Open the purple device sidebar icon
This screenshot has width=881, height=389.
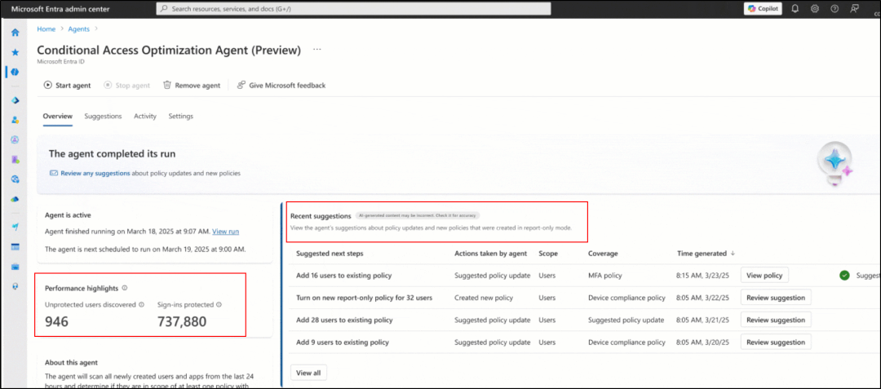(15, 159)
